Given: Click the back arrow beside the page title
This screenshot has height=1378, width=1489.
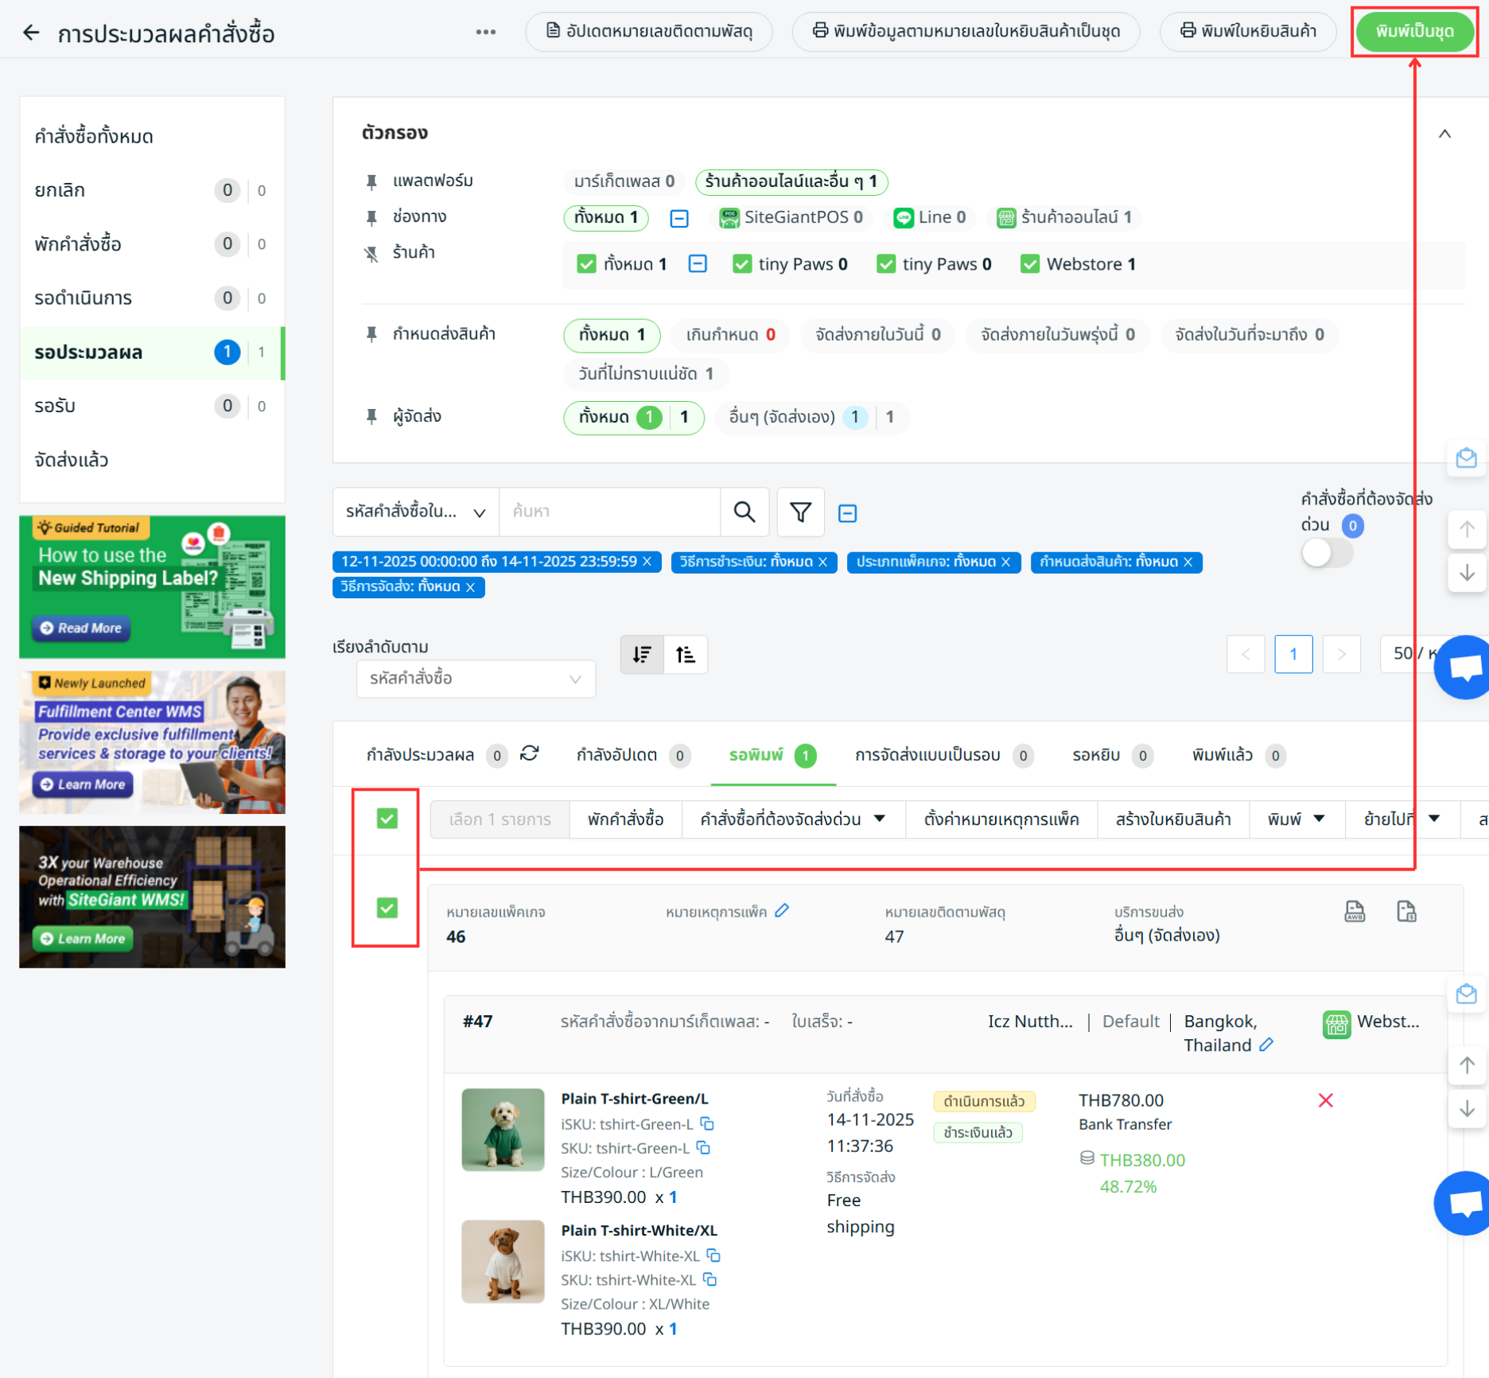Looking at the screenshot, I should click(x=31, y=33).
